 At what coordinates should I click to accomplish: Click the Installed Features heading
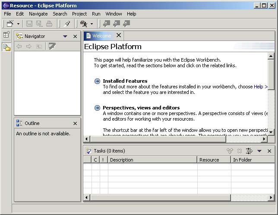point(125,81)
